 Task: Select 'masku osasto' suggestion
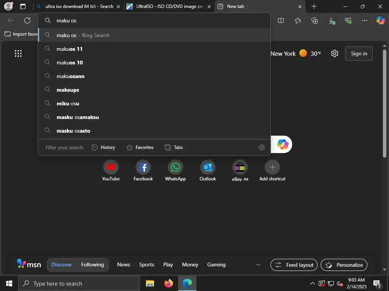tap(154, 130)
